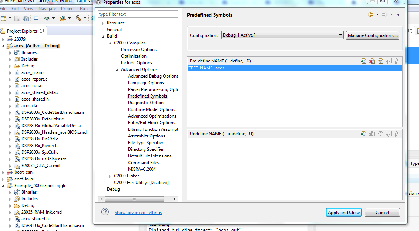The width and height of the screenshot is (419, 231).
Task: Launch Debug with the green bug icon
Action: point(47,18)
